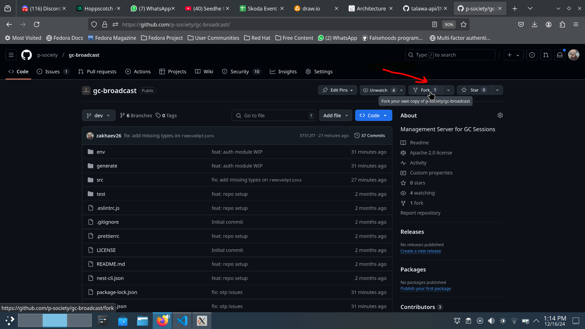Expand the dev branch dropdown
The width and height of the screenshot is (585, 329).
(x=98, y=115)
